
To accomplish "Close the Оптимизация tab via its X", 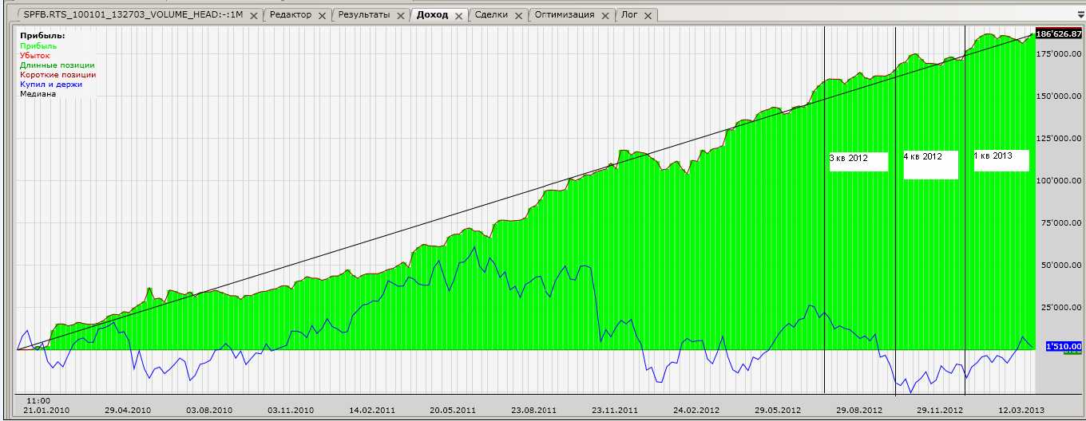I will (x=606, y=15).
